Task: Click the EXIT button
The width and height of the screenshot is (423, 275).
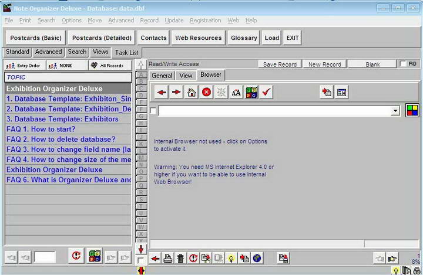Action: pyautogui.click(x=293, y=38)
